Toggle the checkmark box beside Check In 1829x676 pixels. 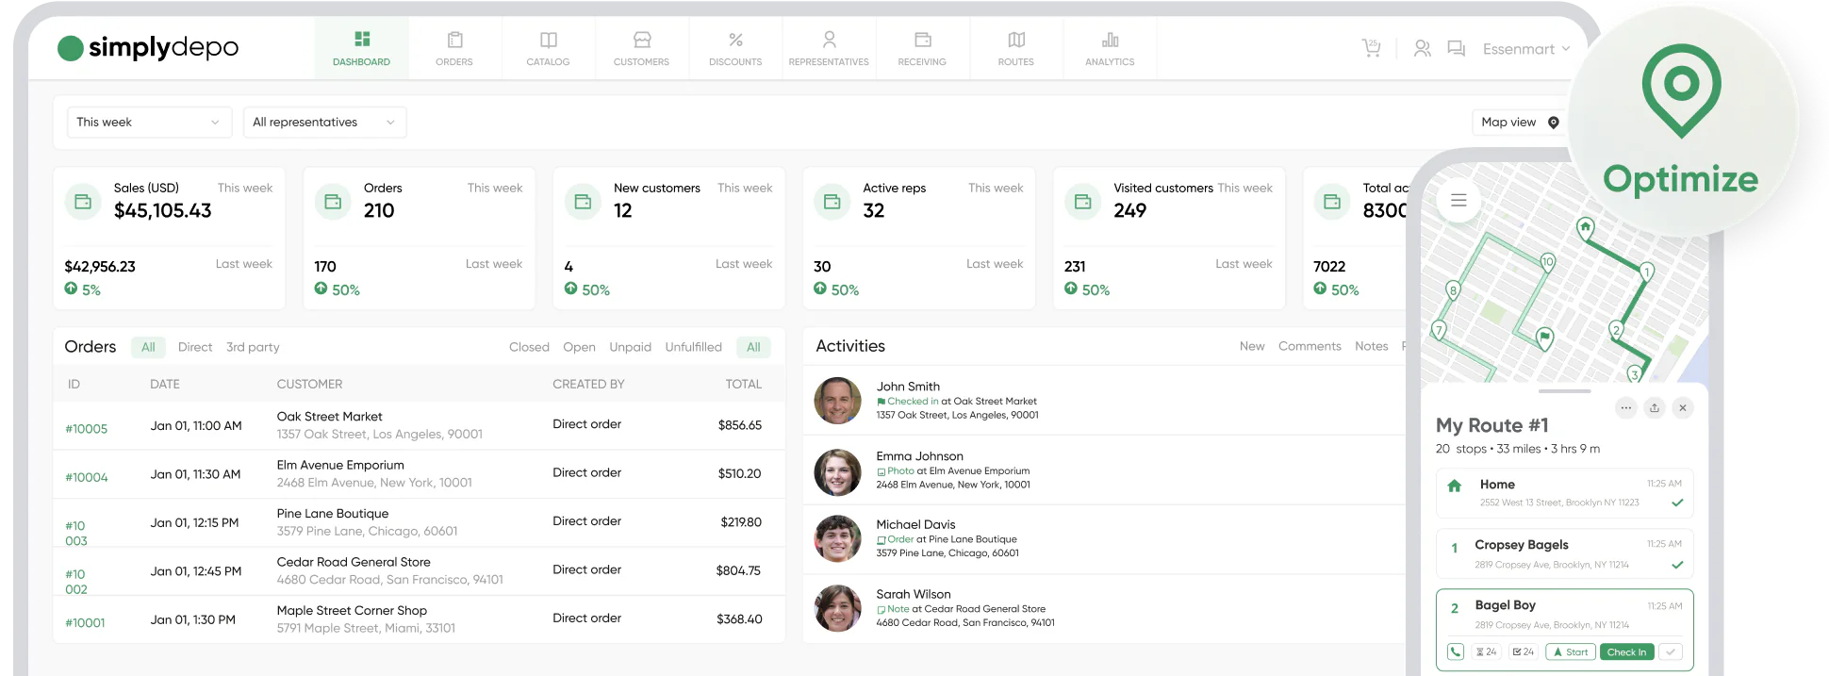[x=1671, y=651]
